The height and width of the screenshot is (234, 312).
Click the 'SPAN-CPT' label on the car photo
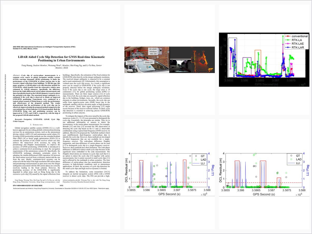point(149,62)
